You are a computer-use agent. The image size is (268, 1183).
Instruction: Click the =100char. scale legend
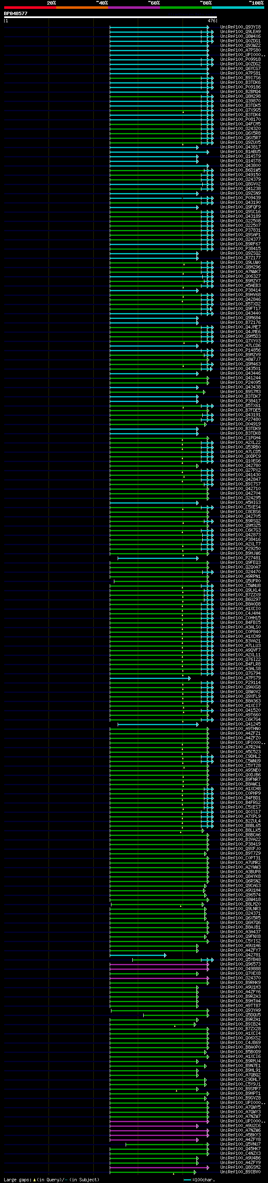pyautogui.click(x=200, y=1180)
